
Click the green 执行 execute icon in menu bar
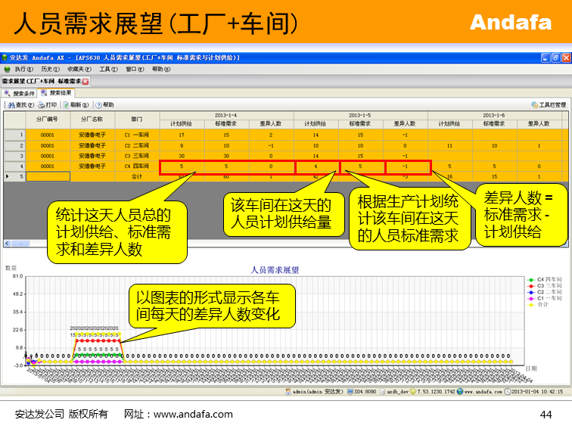pyautogui.click(x=8, y=69)
